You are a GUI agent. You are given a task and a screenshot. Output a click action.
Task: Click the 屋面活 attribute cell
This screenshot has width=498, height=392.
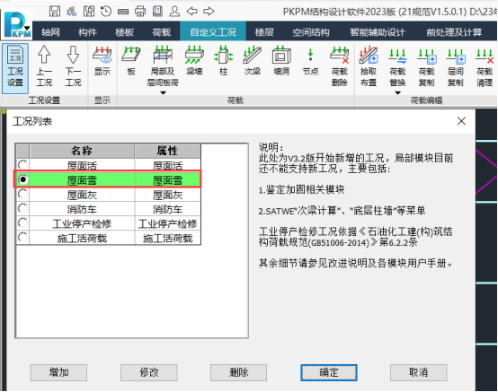click(x=168, y=165)
